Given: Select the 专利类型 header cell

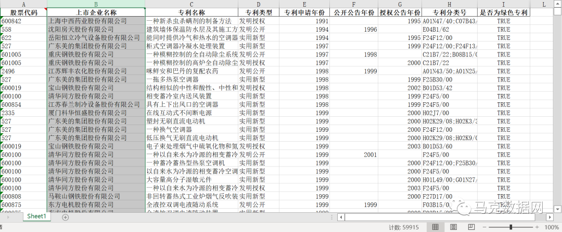Looking at the screenshot, I should pos(259,12).
